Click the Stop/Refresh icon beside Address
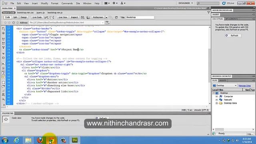The image size is (256, 144). click(x=14, y=23)
